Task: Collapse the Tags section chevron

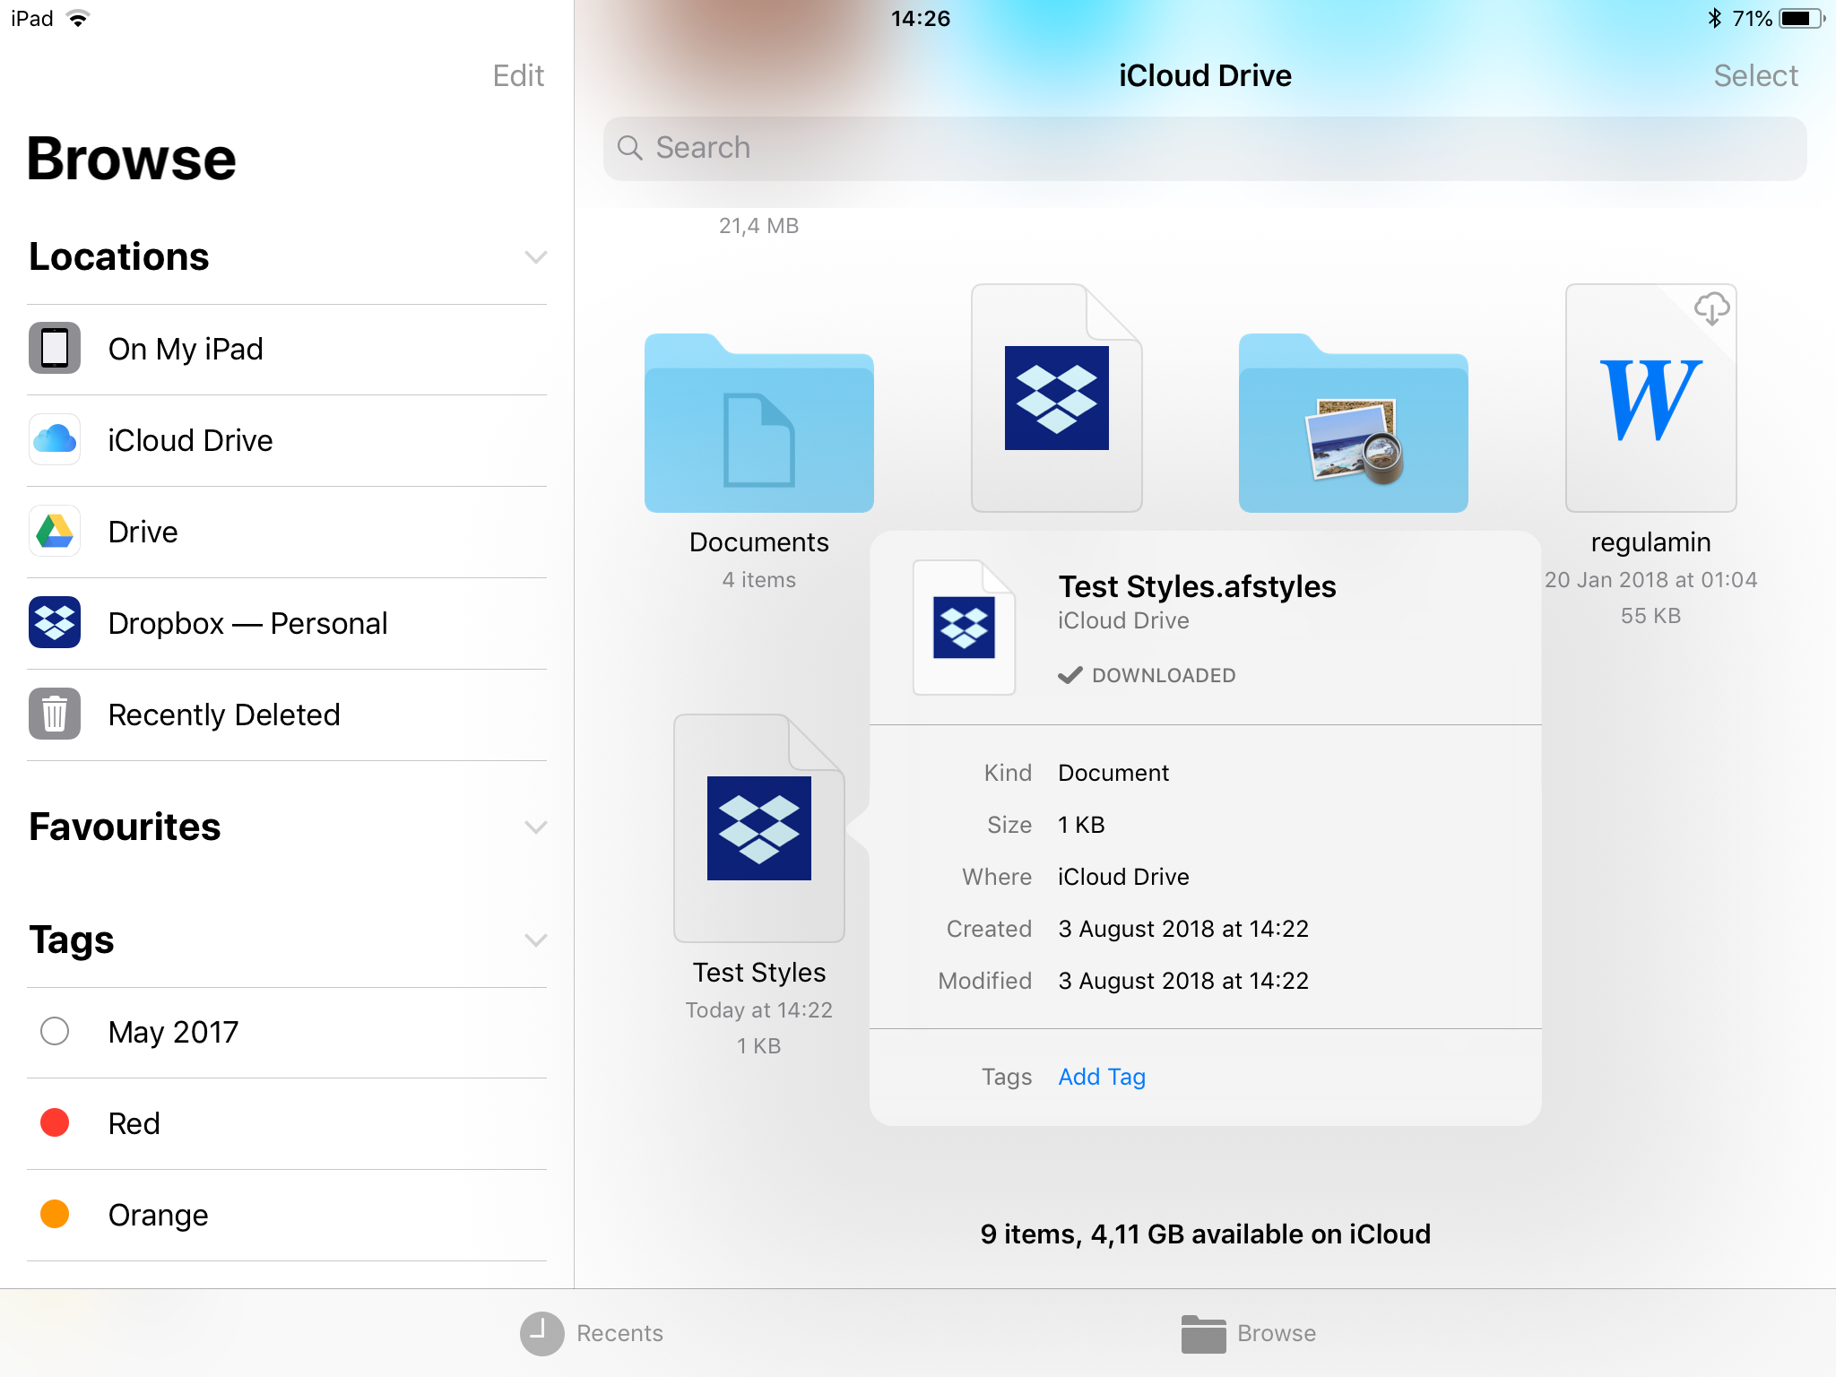Action: (535, 940)
